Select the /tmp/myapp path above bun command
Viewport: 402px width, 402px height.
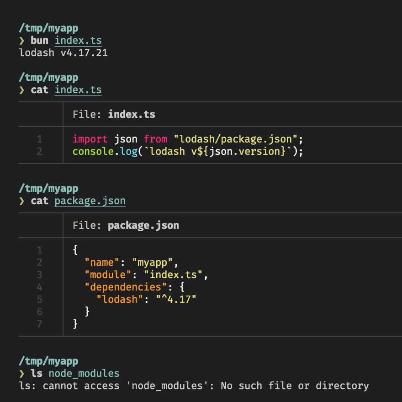[x=48, y=28]
